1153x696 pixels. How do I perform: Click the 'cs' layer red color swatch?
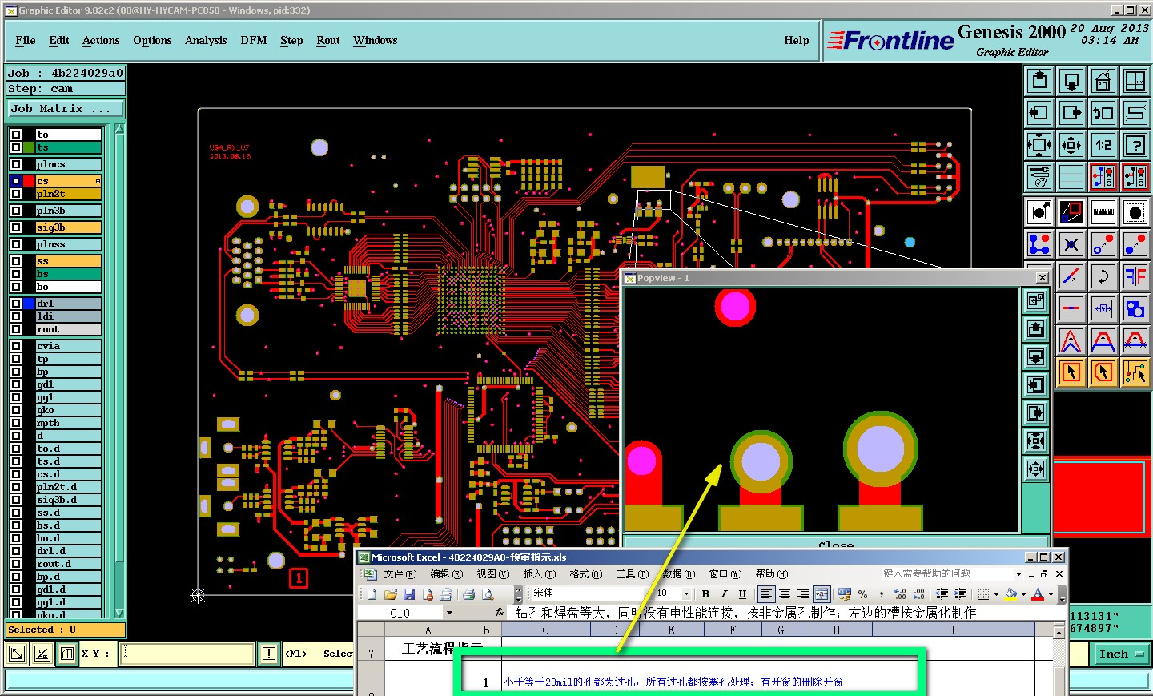click(x=29, y=181)
